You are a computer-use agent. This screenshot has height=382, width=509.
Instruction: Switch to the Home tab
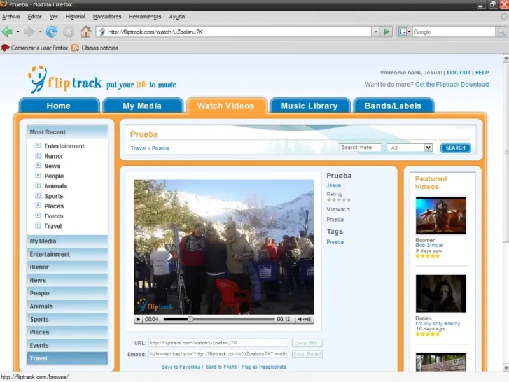[x=59, y=106]
